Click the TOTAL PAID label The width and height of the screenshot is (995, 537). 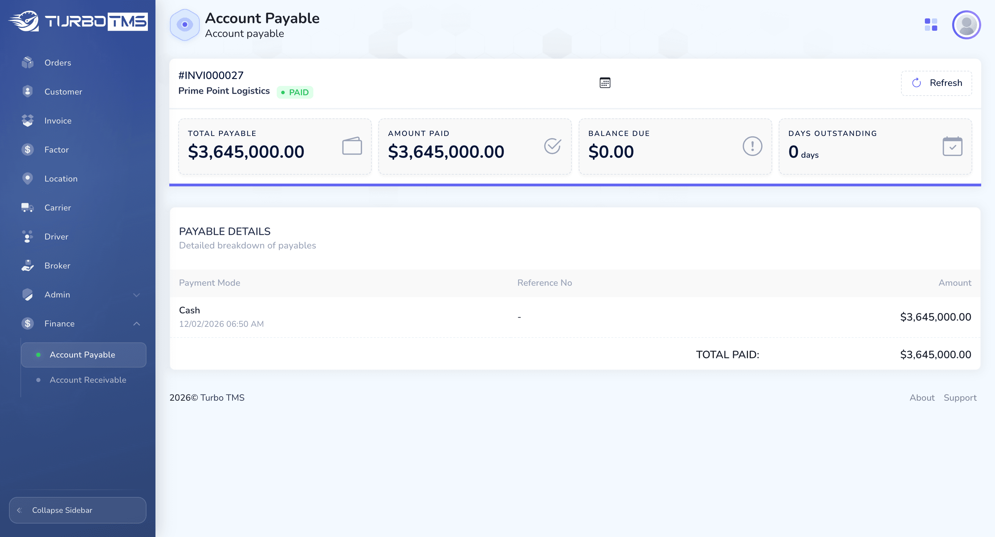point(728,354)
